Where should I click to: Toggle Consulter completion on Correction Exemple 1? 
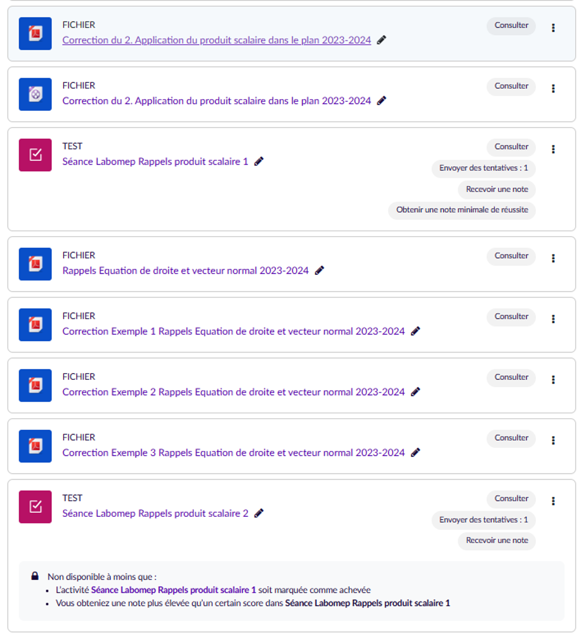(511, 316)
